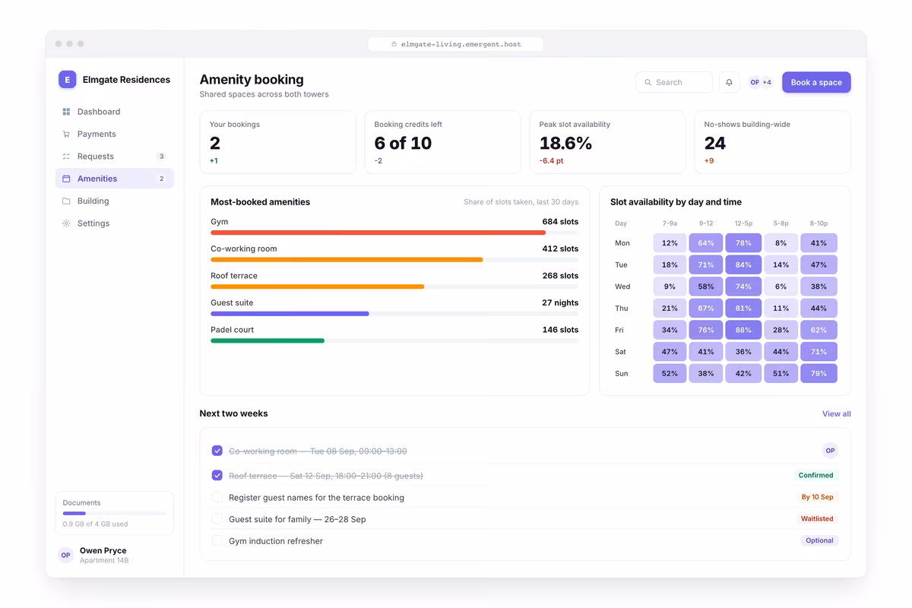Viewport: 912px width, 608px height.
Task: Click the Gym usage bar
Action: click(x=394, y=233)
